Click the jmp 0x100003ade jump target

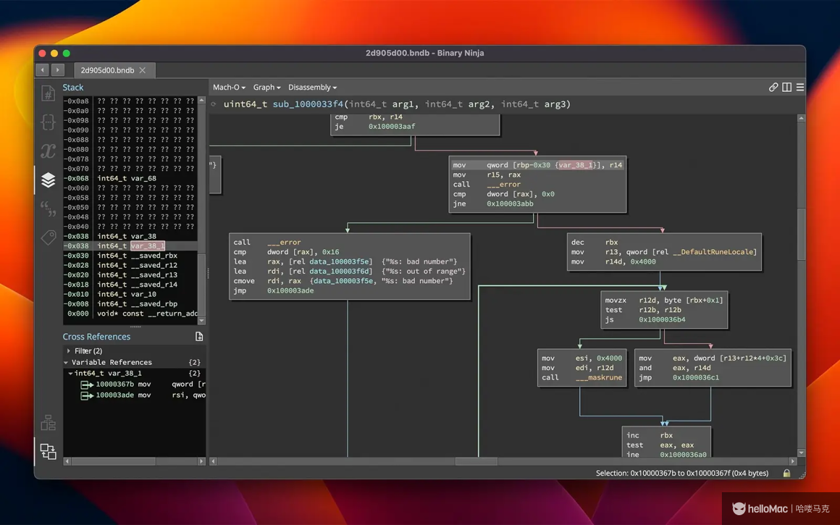pos(291,291)
